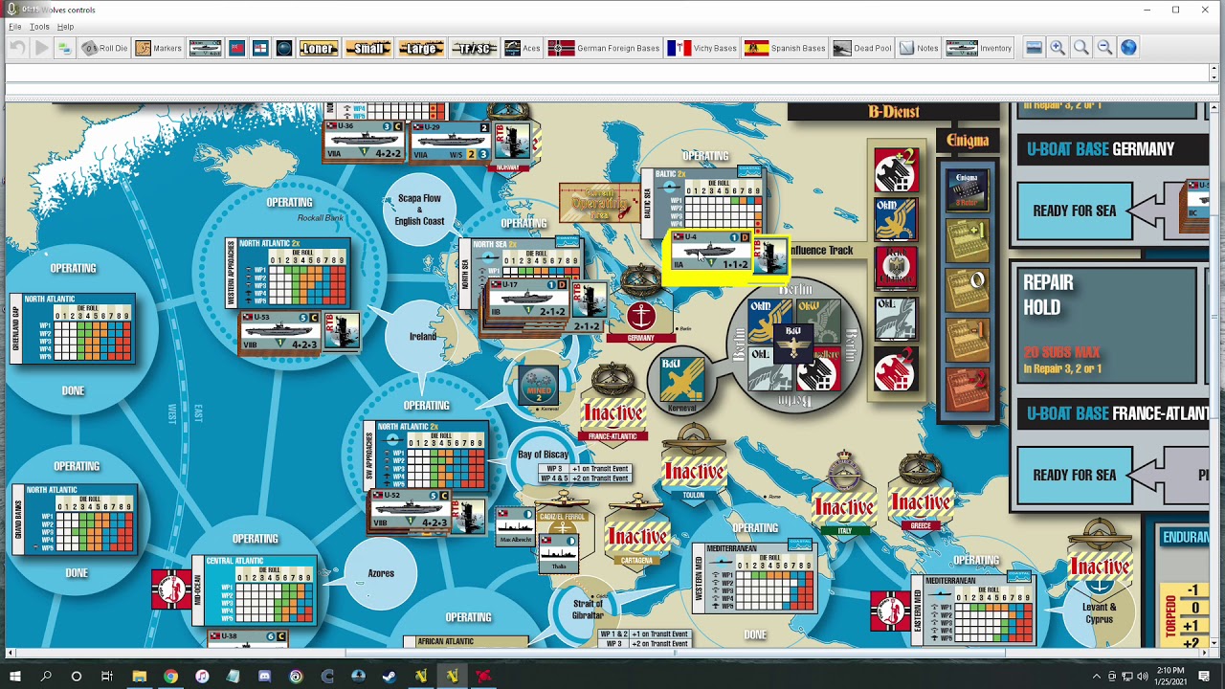The image size is (1225, 689).
Task: Click the Enigma label on B-Dienst track
Action: click(968, 141)
